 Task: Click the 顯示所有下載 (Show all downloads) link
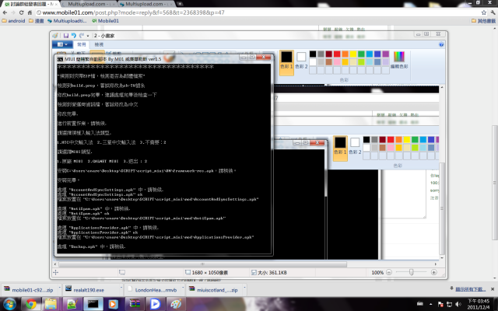(x=470, y=289)
